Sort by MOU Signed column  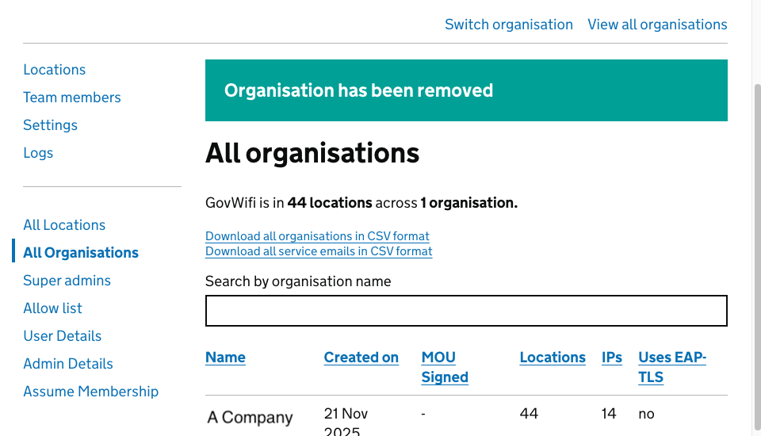point(444,367)
